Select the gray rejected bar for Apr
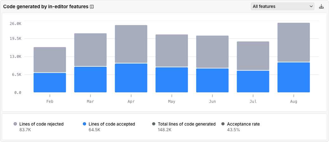This screenshot has width=329, height=142. coord(131,44)
